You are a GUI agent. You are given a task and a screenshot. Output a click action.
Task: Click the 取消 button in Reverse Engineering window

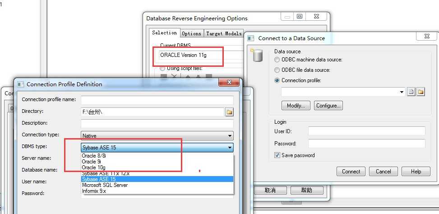pos(270,190)
